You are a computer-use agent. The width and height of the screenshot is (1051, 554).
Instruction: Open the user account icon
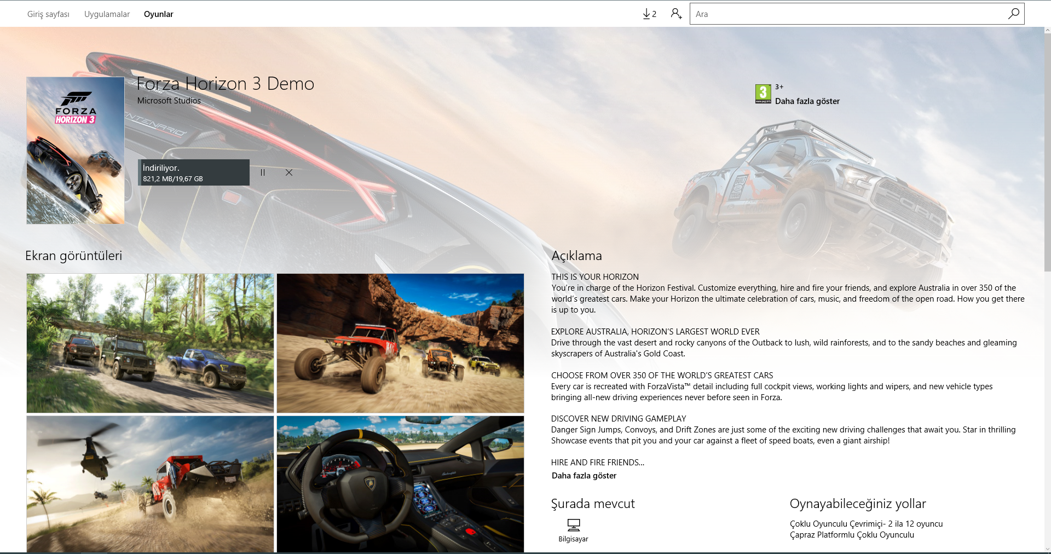point(677,14)
